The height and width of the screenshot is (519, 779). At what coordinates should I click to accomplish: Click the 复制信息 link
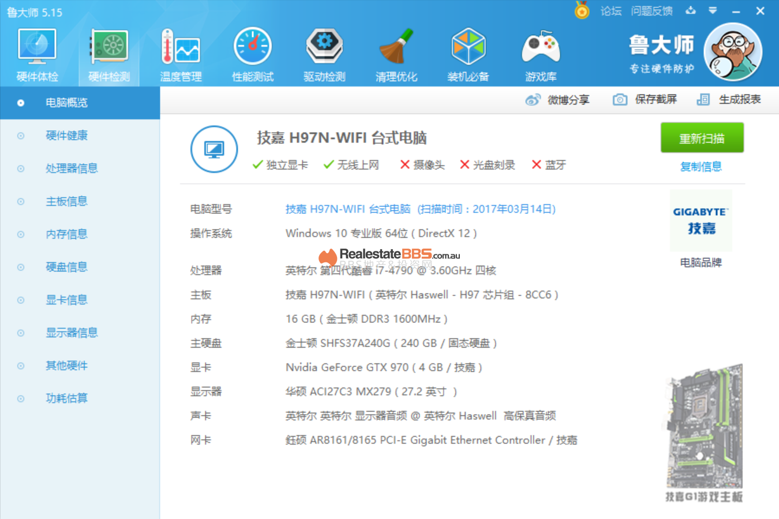pos(701,167)
